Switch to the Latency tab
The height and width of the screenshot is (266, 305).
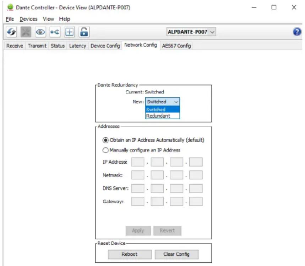[x=78, y=46]
